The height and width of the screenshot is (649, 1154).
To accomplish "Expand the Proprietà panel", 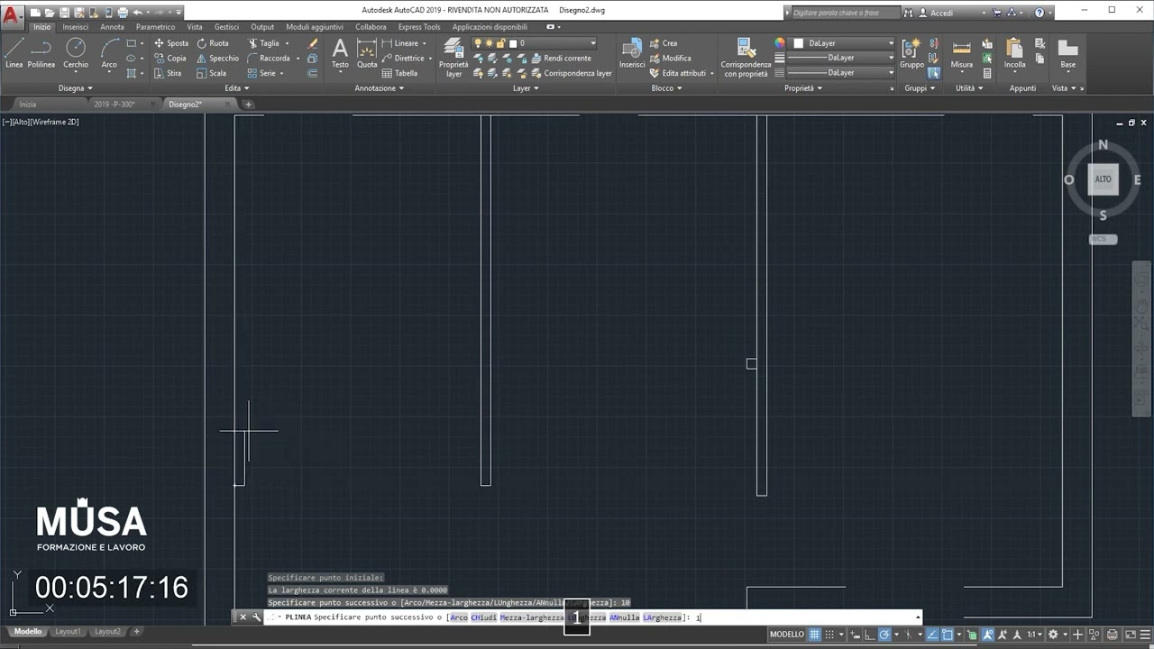I will pos(803,88).
